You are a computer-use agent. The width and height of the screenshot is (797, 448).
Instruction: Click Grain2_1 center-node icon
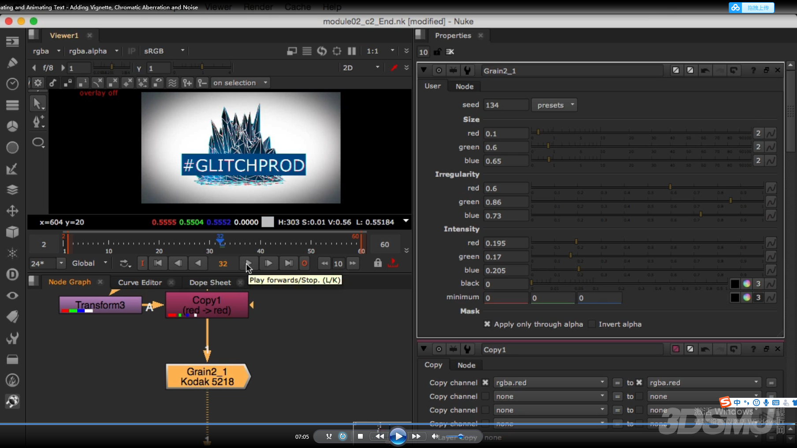tap(439, 70)
